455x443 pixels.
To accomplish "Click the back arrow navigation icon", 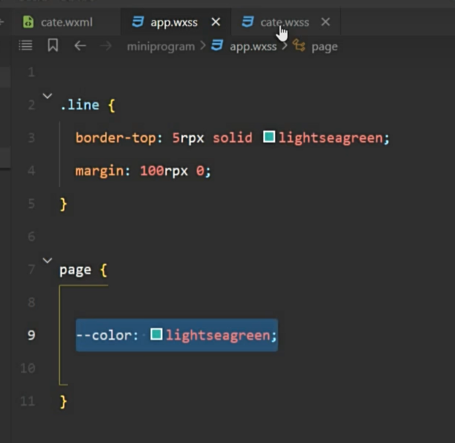I will point(80,46).
